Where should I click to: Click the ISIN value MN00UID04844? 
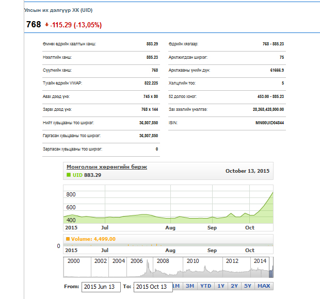269,123
